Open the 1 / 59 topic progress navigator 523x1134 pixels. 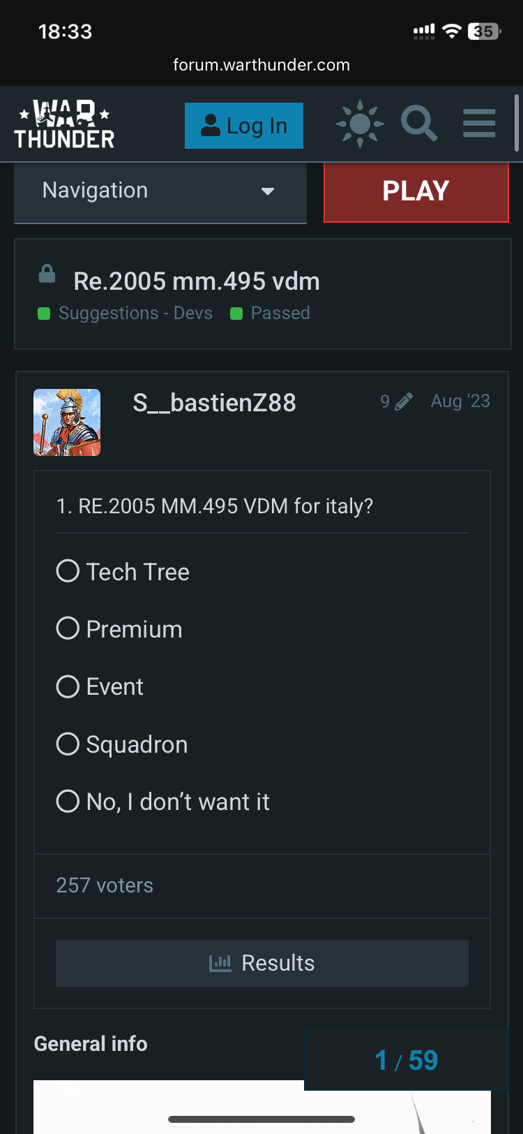pyautogui.click(x=406, y=1060)
